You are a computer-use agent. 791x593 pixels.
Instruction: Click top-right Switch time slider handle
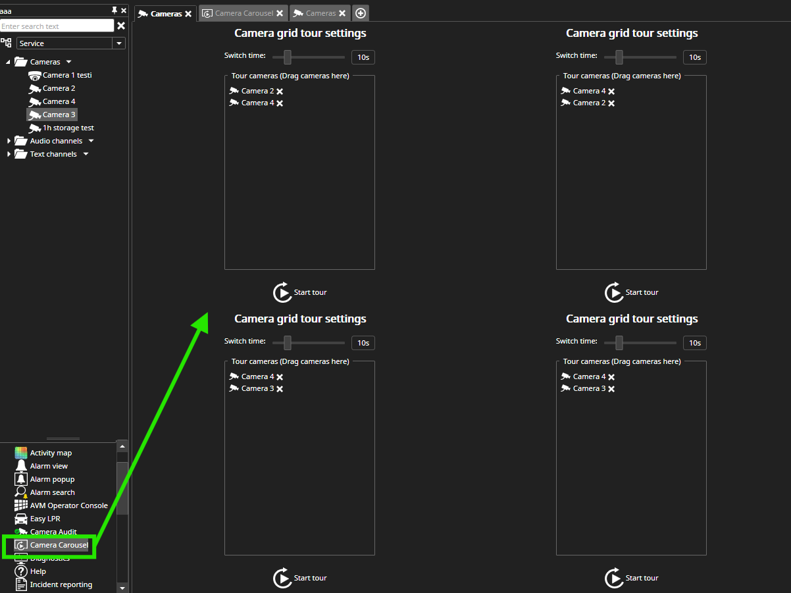[619, 57]
